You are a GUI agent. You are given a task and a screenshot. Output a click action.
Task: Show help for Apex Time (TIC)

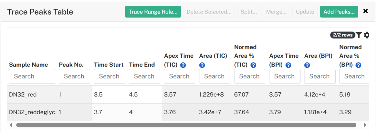(x=183, y=65)
